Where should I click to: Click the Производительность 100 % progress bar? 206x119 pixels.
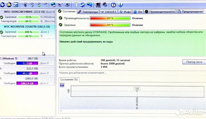coord(110,18)
